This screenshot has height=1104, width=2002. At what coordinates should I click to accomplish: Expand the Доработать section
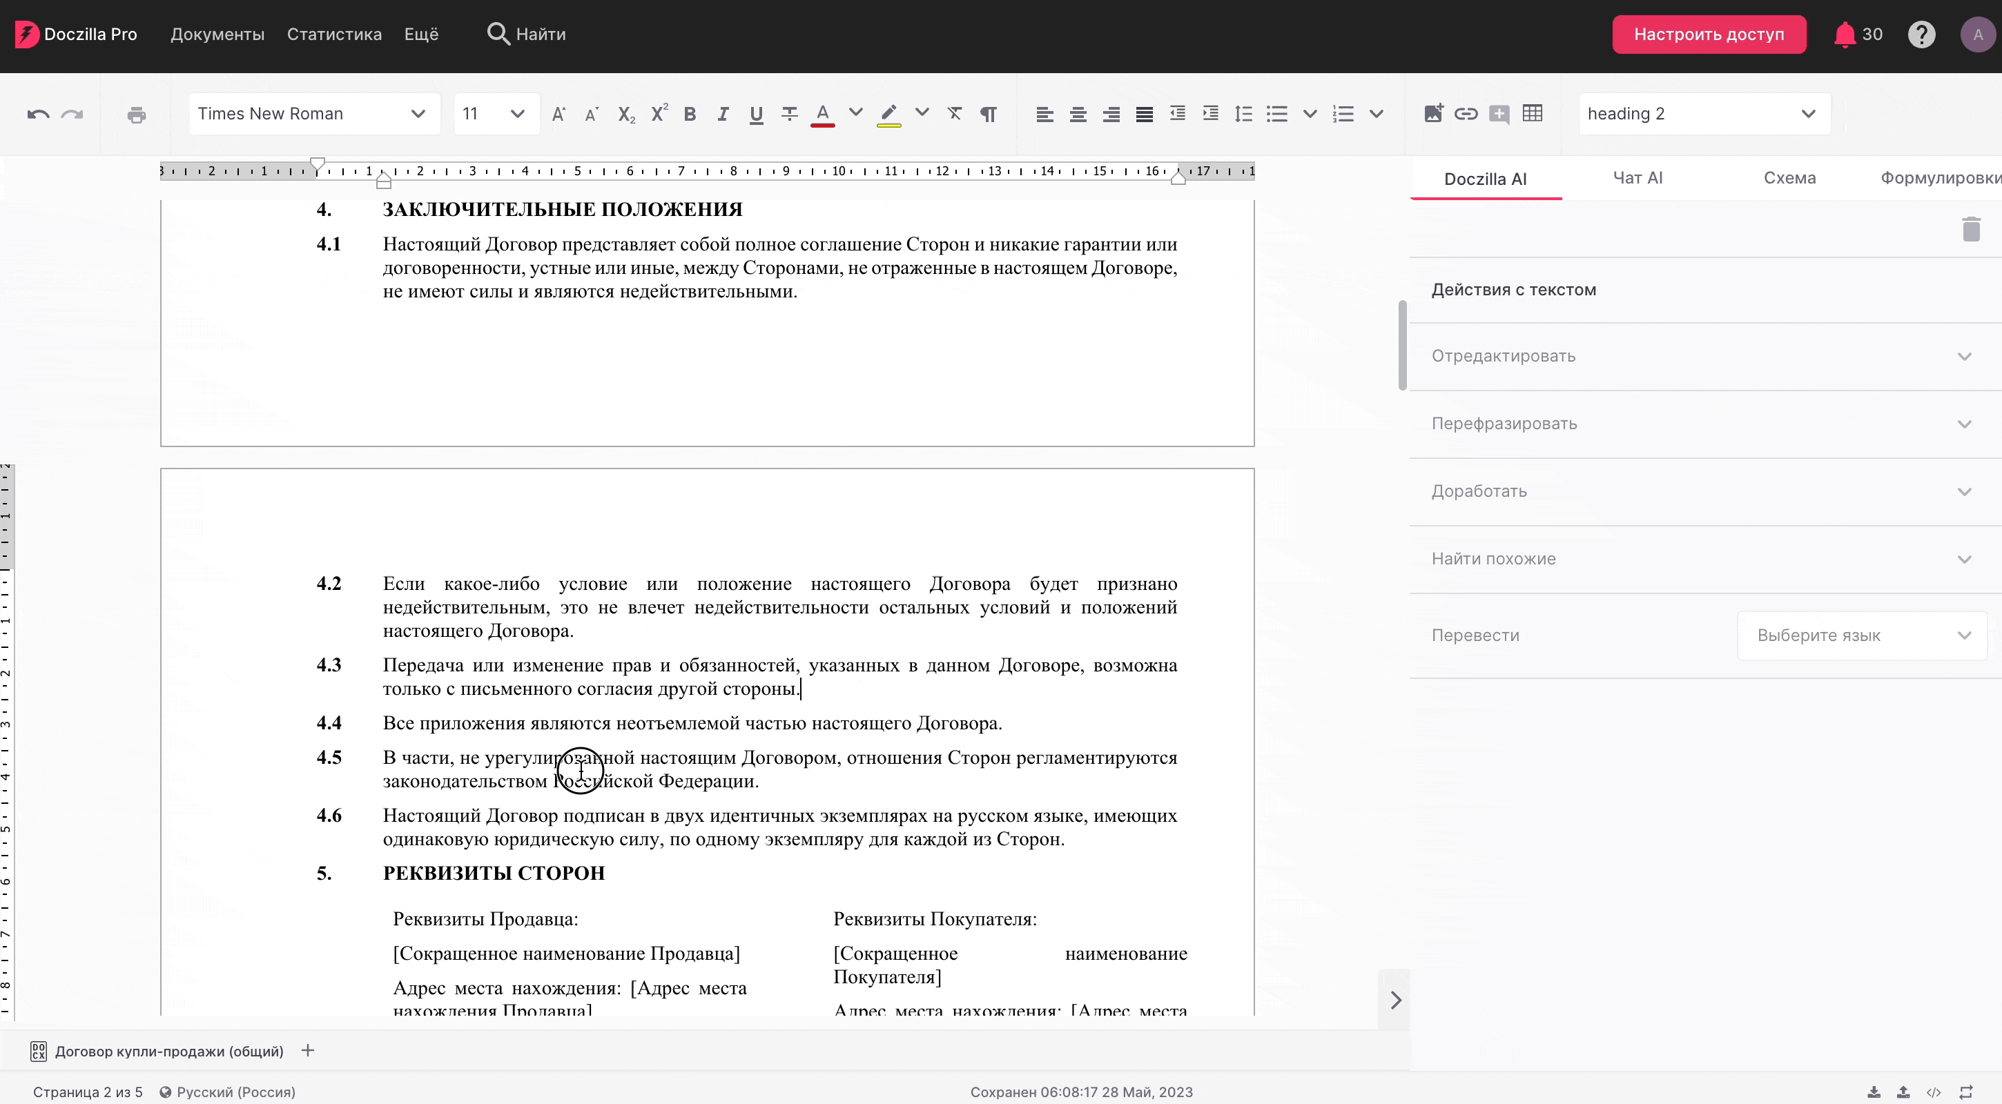click(1705, 491)
